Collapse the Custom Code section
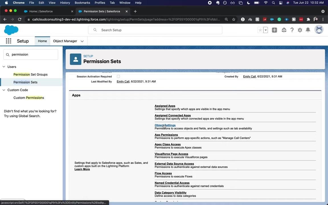Viewport: 328px width, 205px height. (x=4, y=90)
